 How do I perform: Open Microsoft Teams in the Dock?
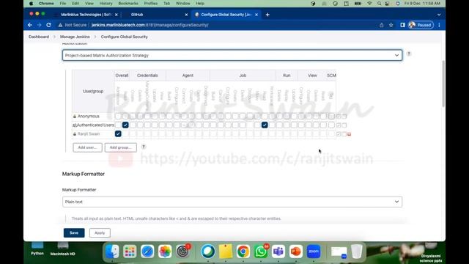[x=278, y=252]
